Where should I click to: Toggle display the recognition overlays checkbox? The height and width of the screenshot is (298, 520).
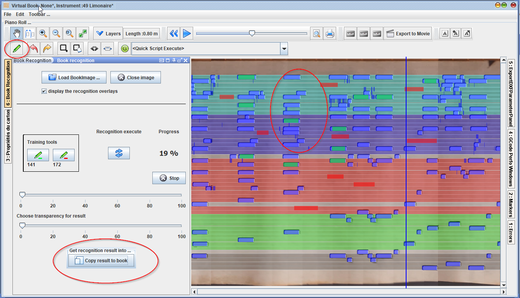coord(44,91)
